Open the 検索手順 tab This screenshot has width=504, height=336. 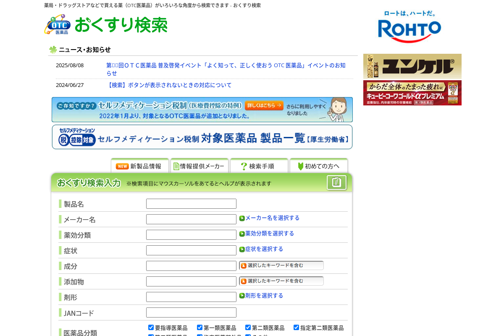(x=259, y=165)
